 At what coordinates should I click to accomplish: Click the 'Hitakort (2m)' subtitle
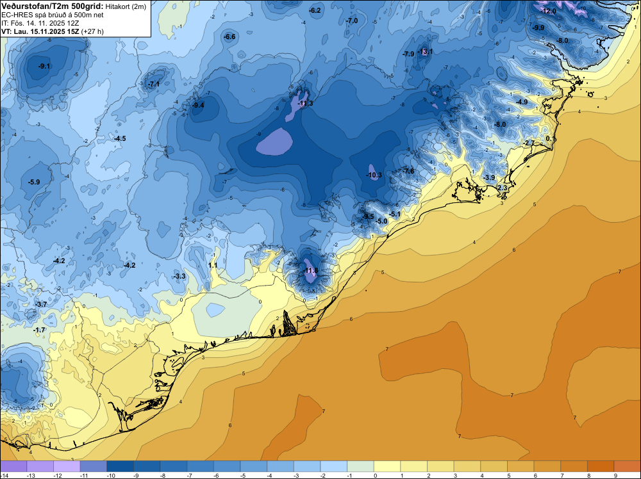pyautogui.click(x=126, y=6)
